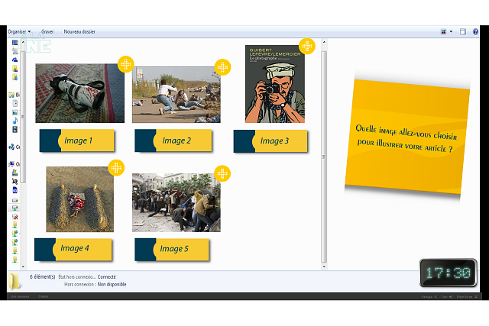
Task: Click the yellow question note card
Action: [x=407, y=137]
